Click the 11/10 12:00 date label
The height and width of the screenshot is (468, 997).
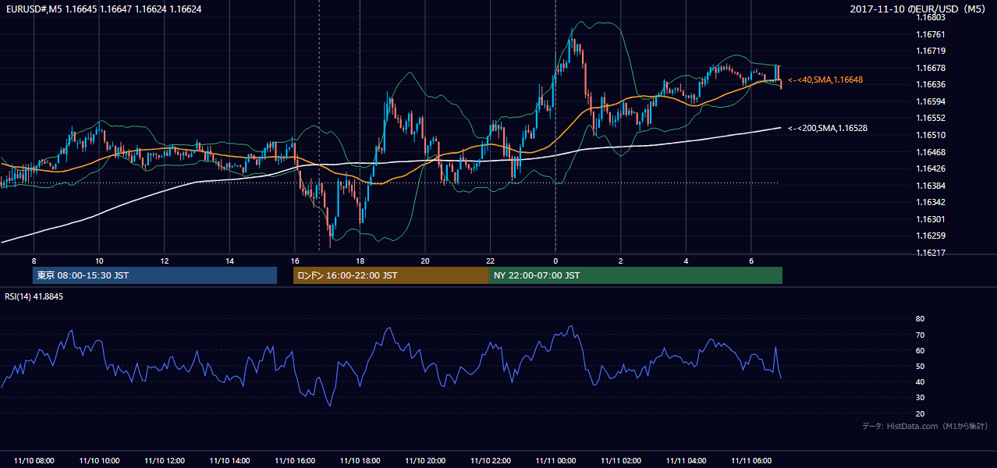coord(165,461)
